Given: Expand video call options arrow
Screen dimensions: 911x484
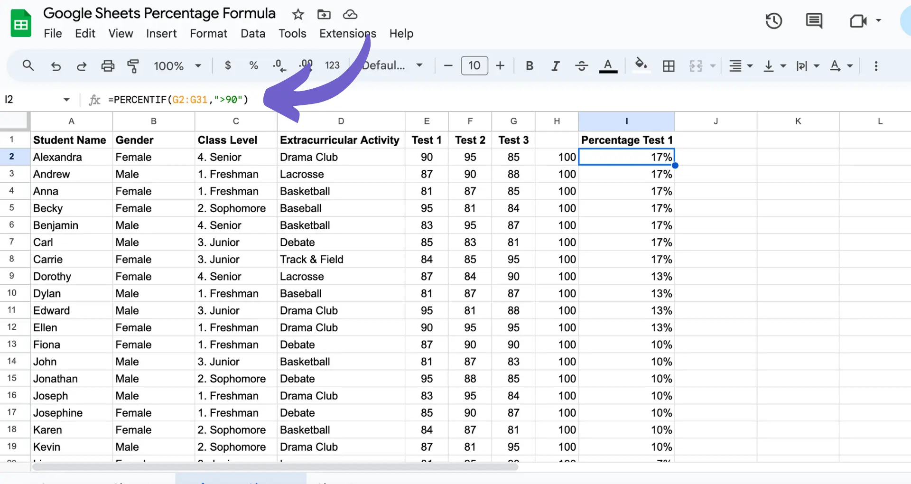Looking at the screenshot, I should (878, 20).
